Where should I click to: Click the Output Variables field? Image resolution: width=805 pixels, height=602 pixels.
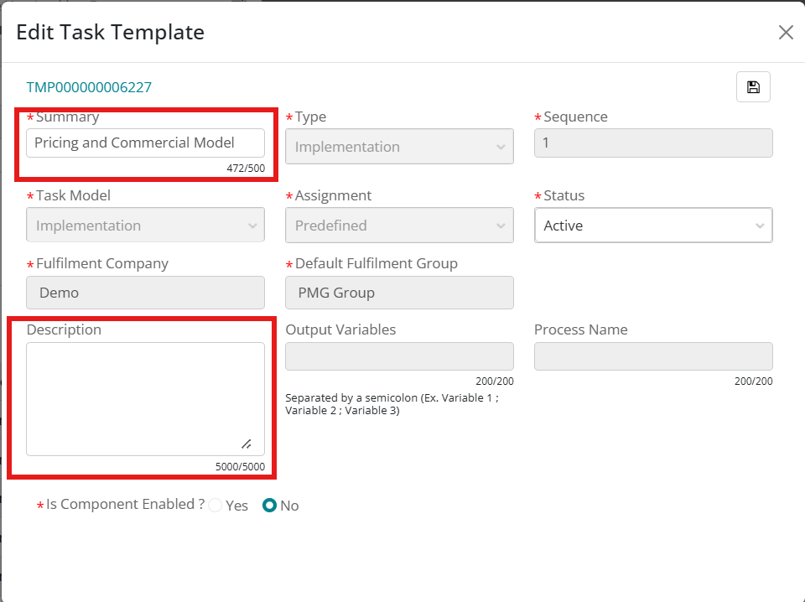pos(398,356)
